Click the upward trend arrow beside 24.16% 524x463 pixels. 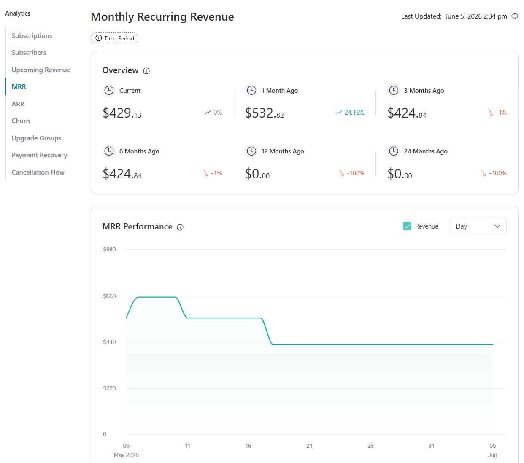(x=339, y=112)
